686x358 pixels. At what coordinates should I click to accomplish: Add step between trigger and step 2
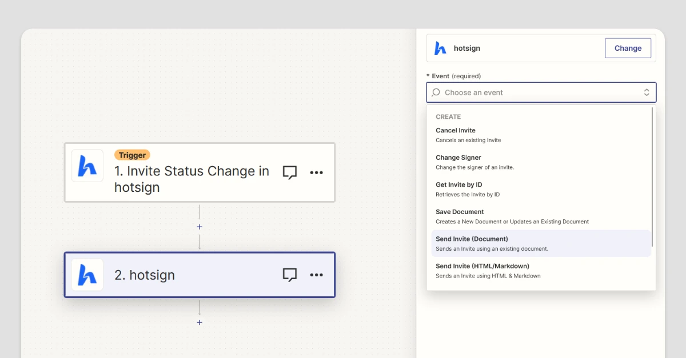click(x=200, y=227)
